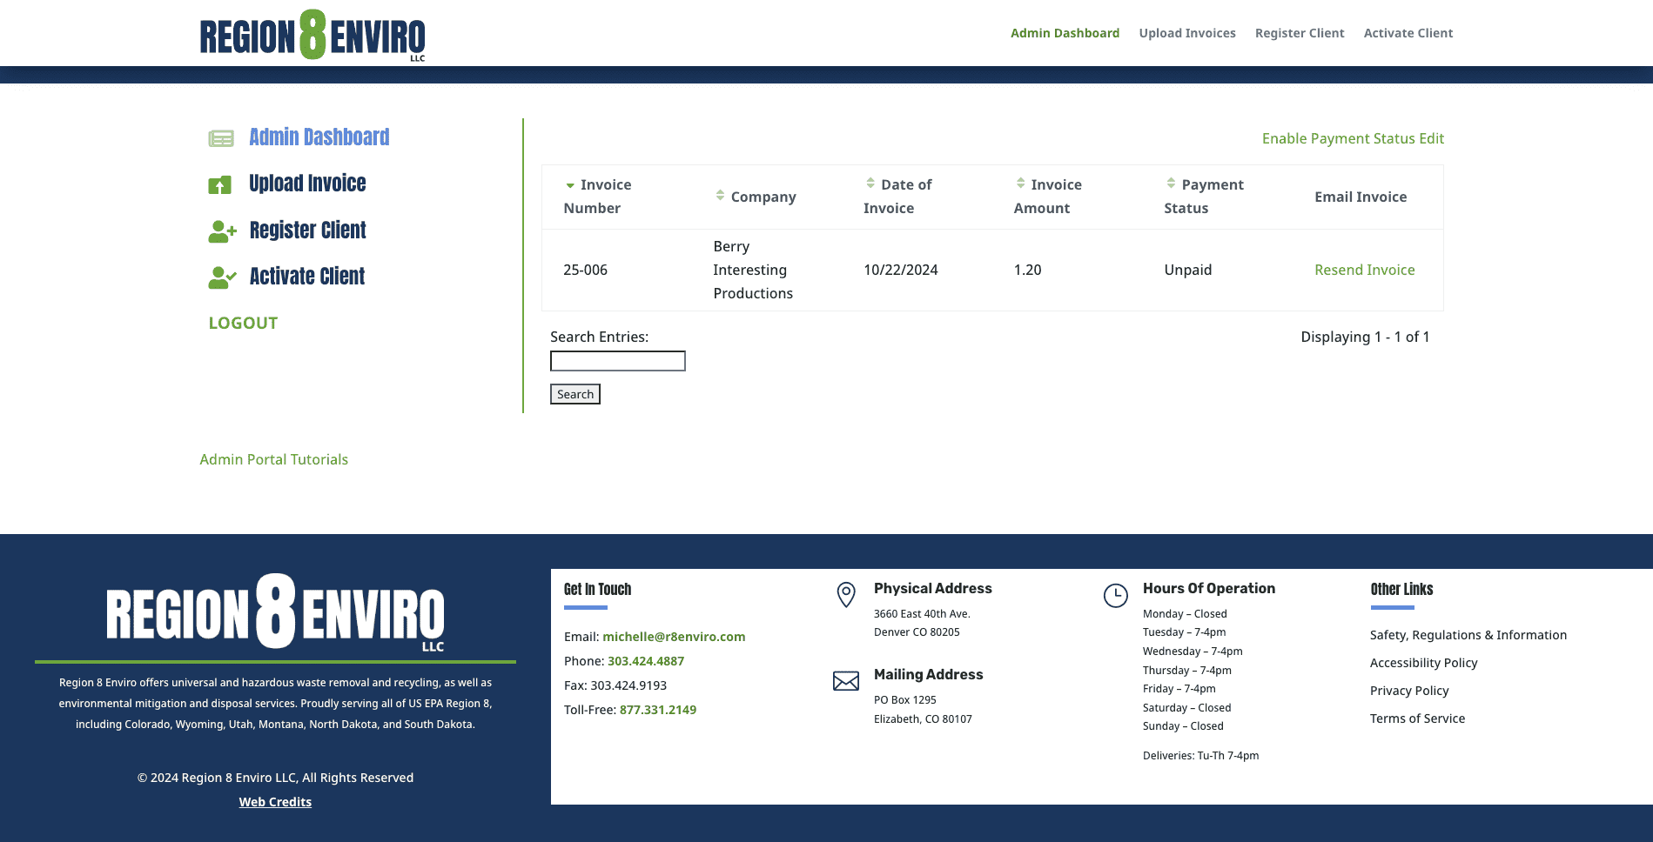Click the Region 8 Enviro header logo
Screen dimensions: 1653x842
(x=312, y=36)
